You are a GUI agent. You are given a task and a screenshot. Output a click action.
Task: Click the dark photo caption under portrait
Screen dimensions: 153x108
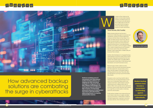(140, 46)
